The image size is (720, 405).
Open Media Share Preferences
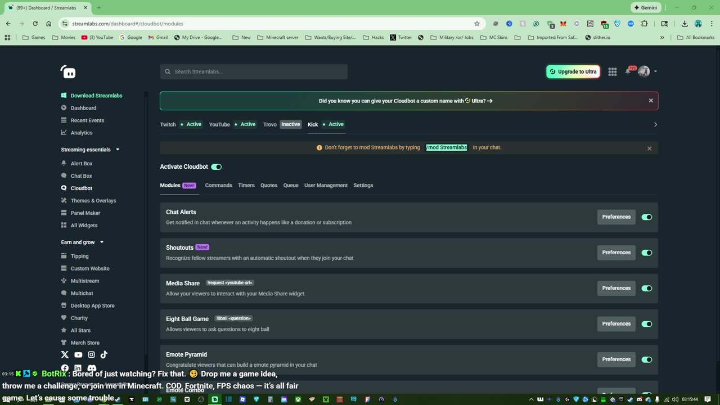pyautogui.click(x=616, y=289)
